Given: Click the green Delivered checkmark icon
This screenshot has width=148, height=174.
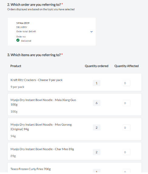Looking at the screenshot, I should click(18, 40).
